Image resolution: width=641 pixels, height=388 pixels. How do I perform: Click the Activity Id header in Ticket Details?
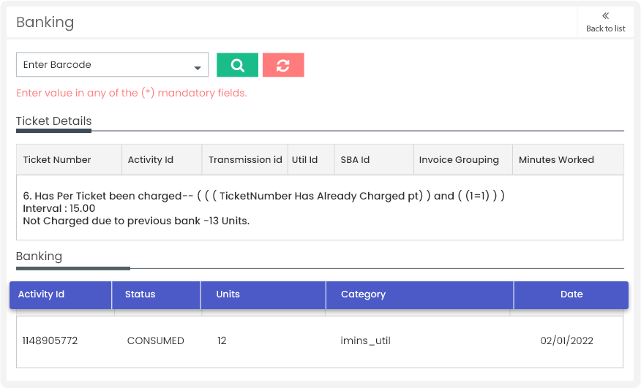[162, 160]
